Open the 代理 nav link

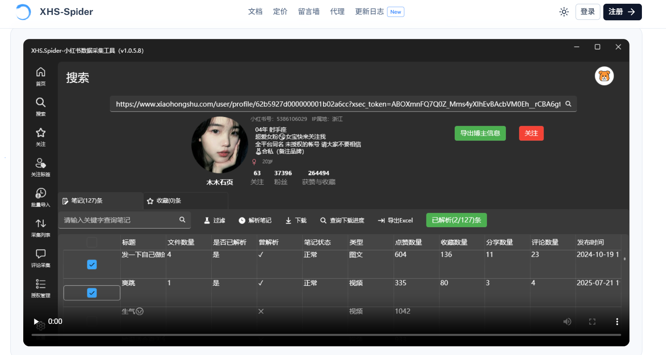click(x=337, y=12)
